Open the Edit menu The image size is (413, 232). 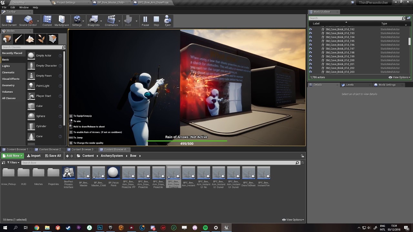(x=13, y=7)
